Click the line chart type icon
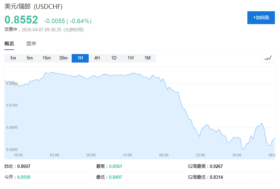The image size is (280, 189). coord(268,58)
